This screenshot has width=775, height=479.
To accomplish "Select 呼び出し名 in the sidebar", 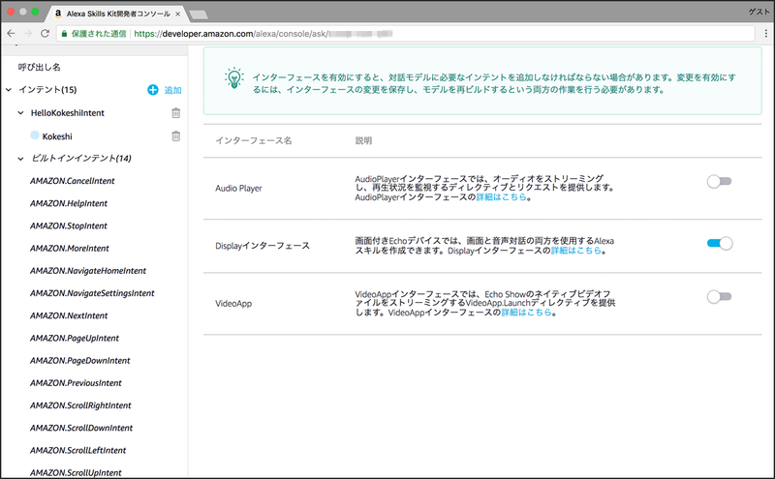I will [x=40, y=67].
